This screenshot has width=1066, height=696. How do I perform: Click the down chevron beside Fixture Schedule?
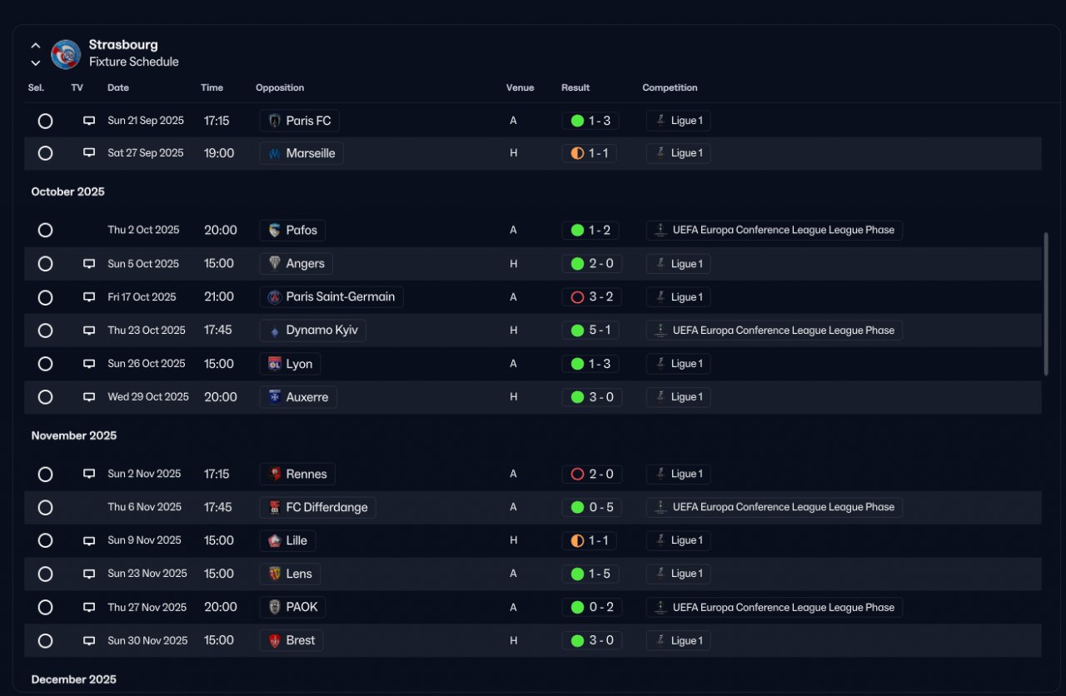[36, 62]
